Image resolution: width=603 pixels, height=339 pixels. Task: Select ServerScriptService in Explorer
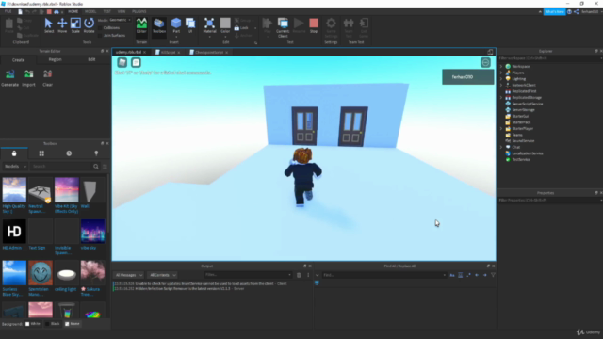coord(527,104)
